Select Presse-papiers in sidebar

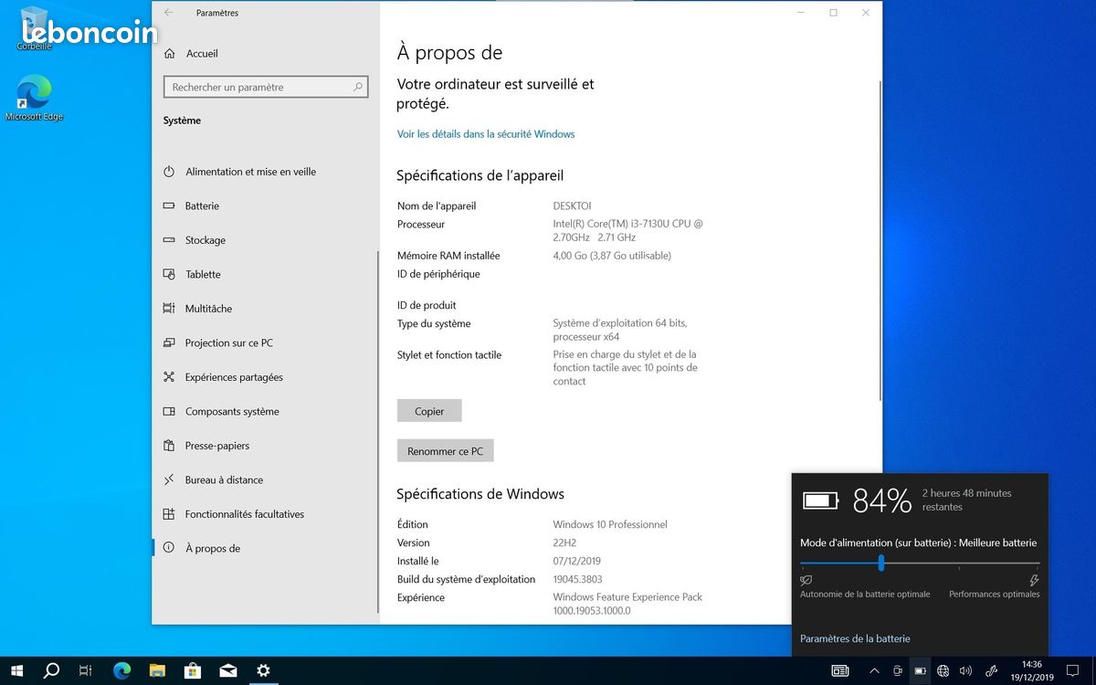click(x=217, y=446)
